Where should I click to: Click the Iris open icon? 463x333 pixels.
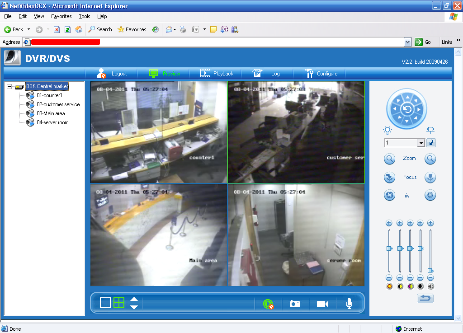(x=389, y=195)
